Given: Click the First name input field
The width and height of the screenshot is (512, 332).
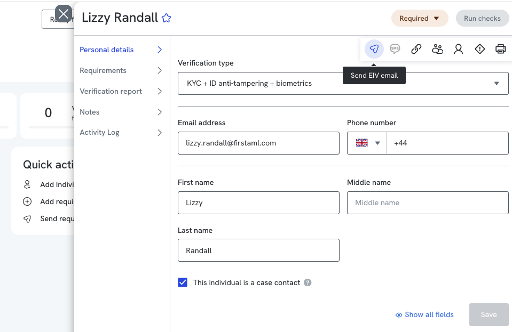Looking at the screenshot, I should (258, 203).
